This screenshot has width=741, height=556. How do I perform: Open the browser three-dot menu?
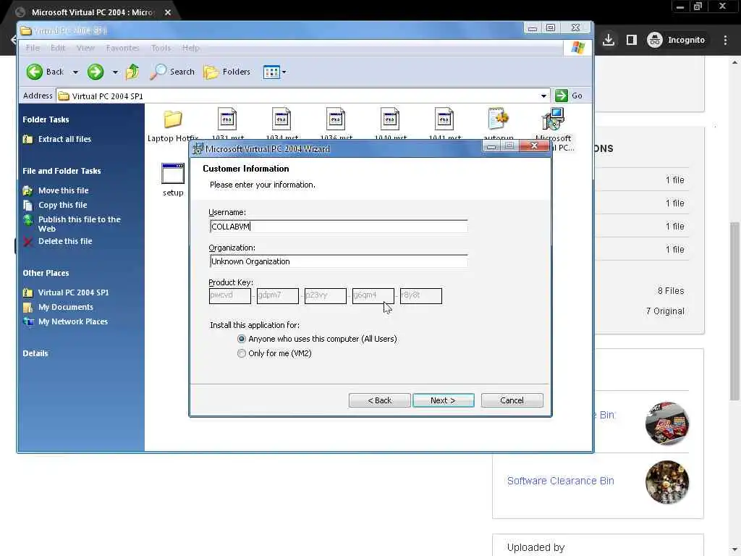725,41
